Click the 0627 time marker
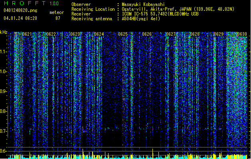The height and width of the screenshot is (159, 251). (x=171, y=34)
